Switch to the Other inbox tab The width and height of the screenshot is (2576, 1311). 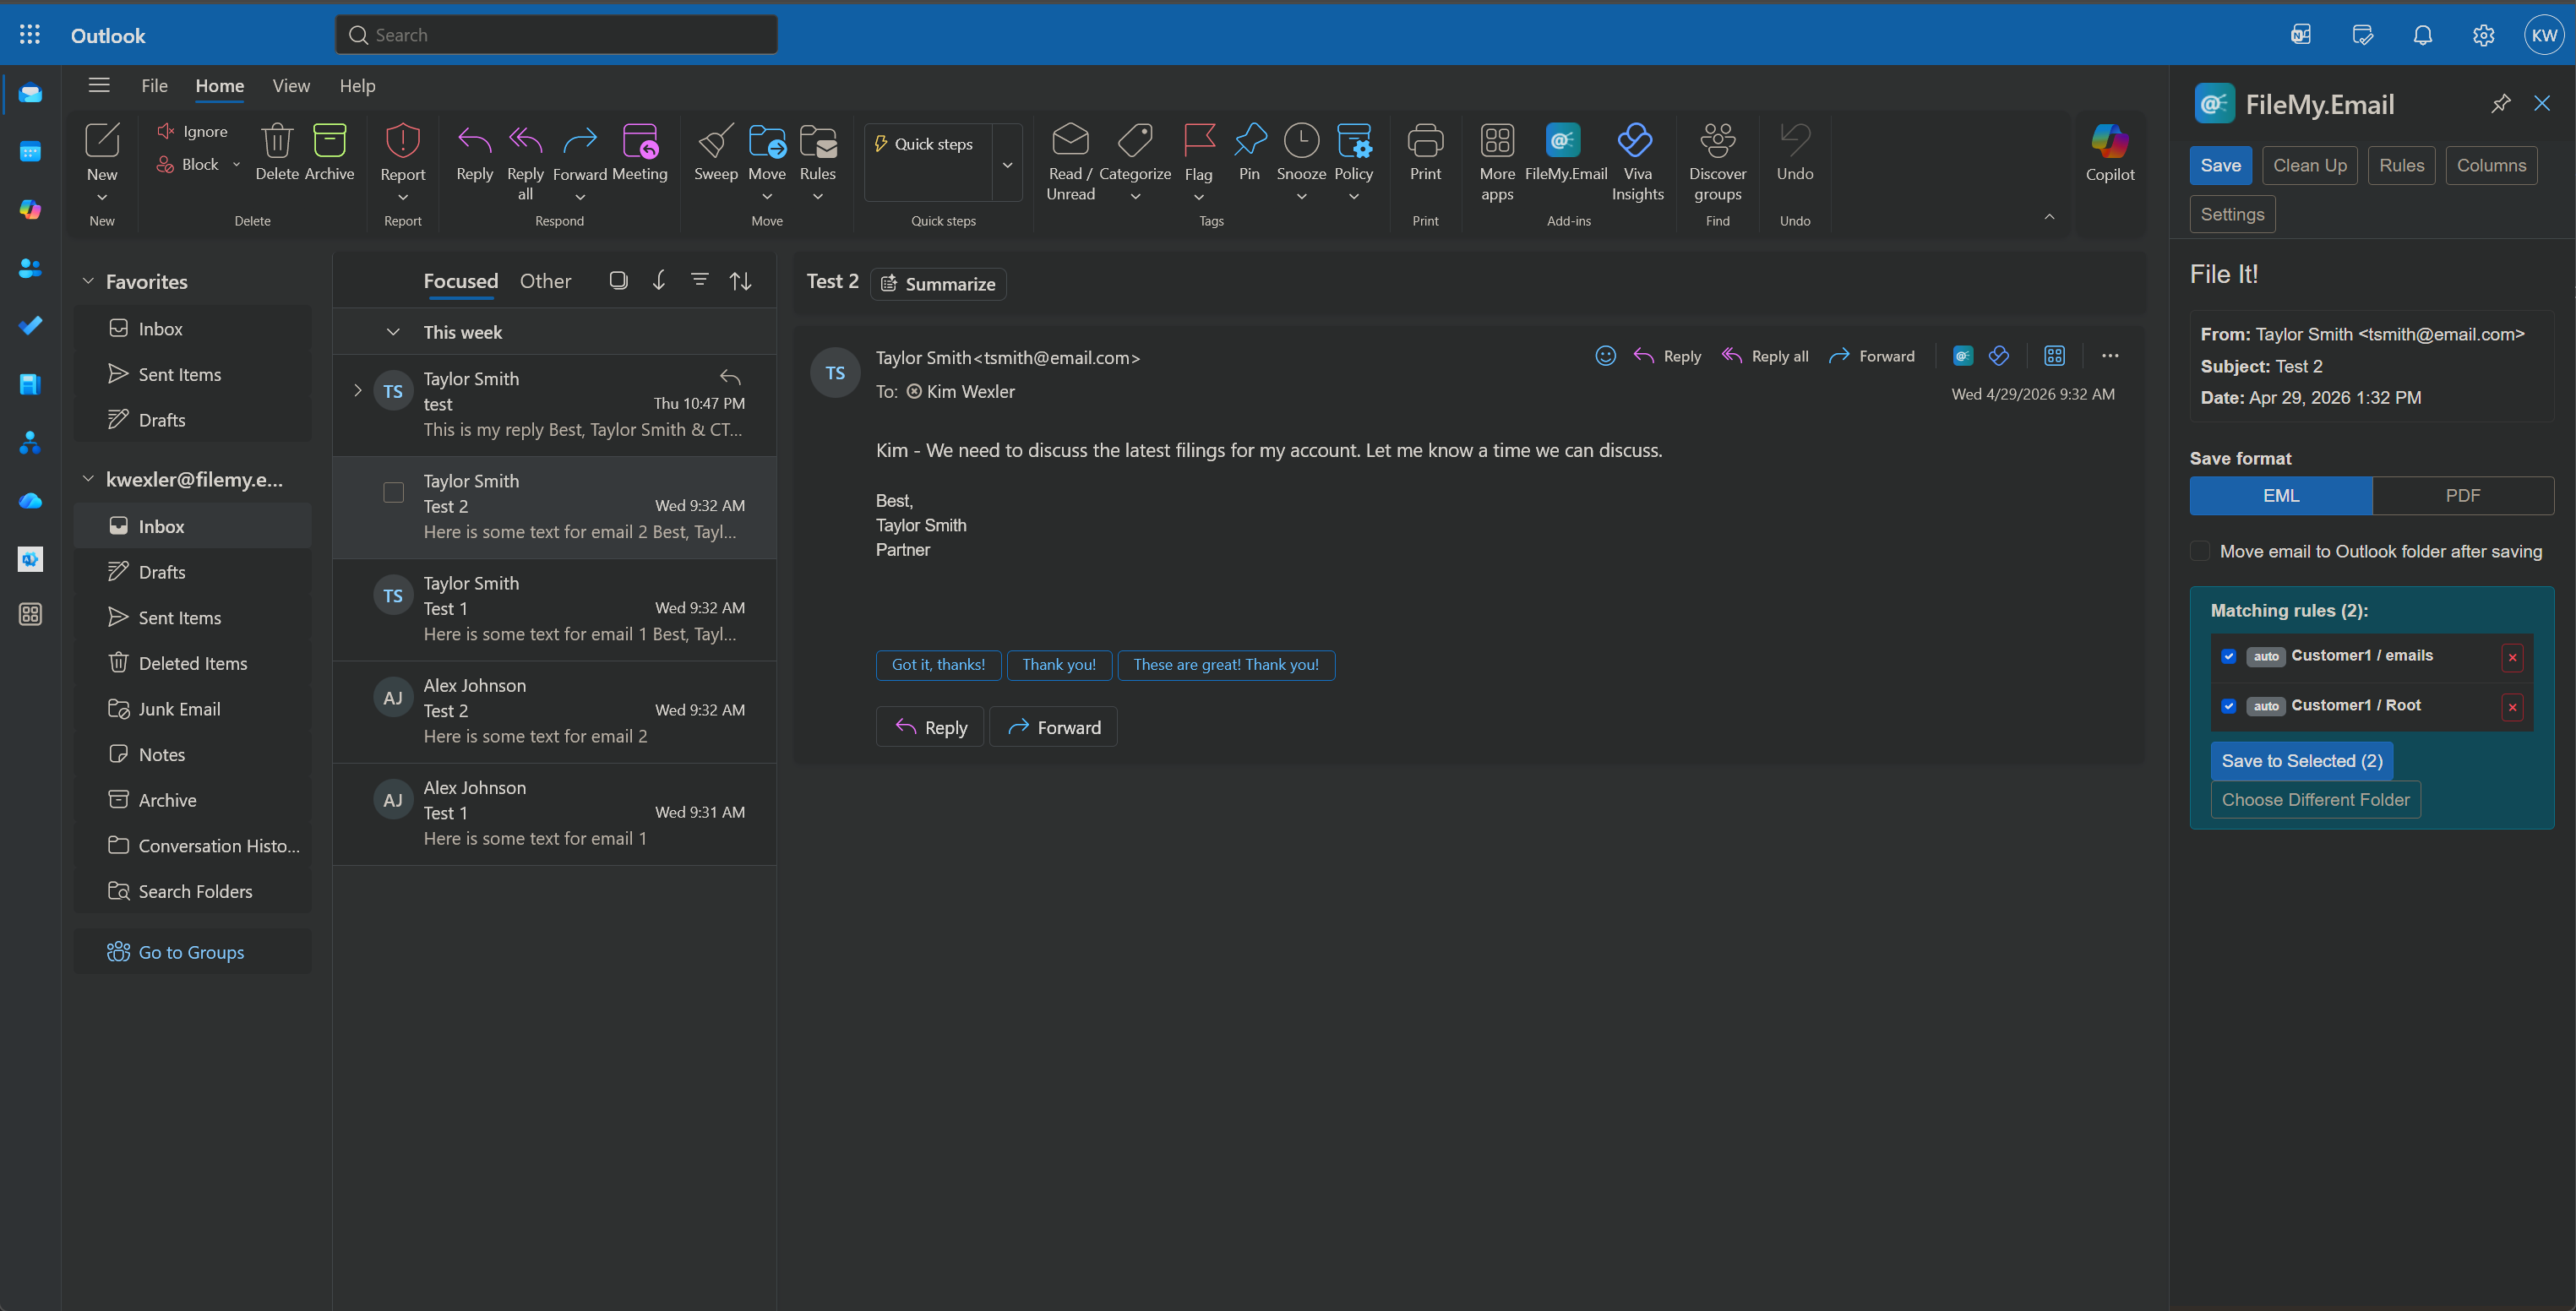tap(545, 281)
